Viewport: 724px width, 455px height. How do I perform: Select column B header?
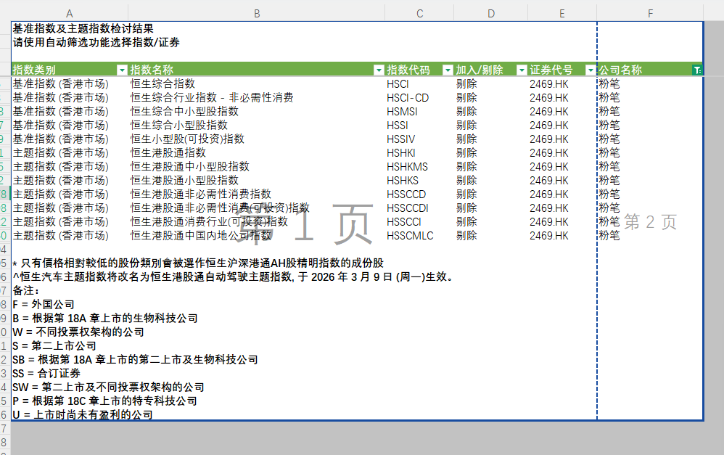click(x=257, y=13)
